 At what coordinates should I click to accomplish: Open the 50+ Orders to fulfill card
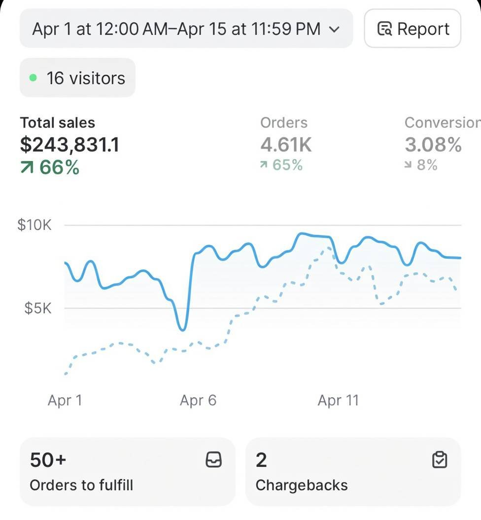[x=128, y=472]
